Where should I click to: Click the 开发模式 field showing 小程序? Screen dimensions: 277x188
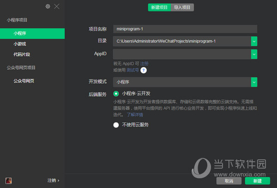click(x=182, y=82)
